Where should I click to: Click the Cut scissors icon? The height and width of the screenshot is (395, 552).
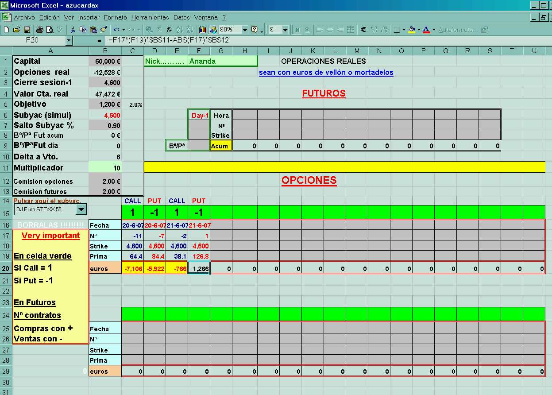coord(73,30)
